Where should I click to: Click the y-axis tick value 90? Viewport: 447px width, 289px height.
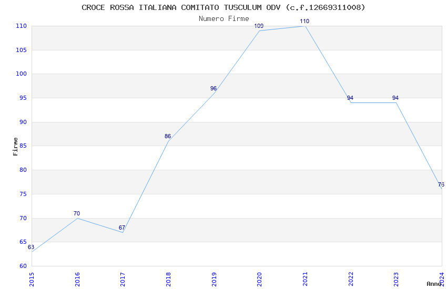[23, 122]
